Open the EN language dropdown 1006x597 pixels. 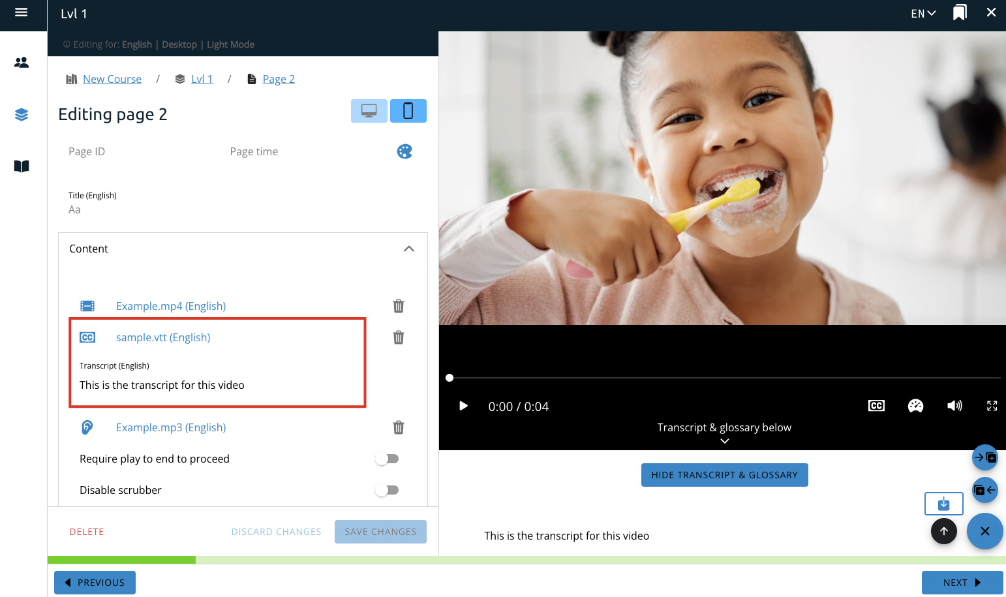(x=922, y=14)
